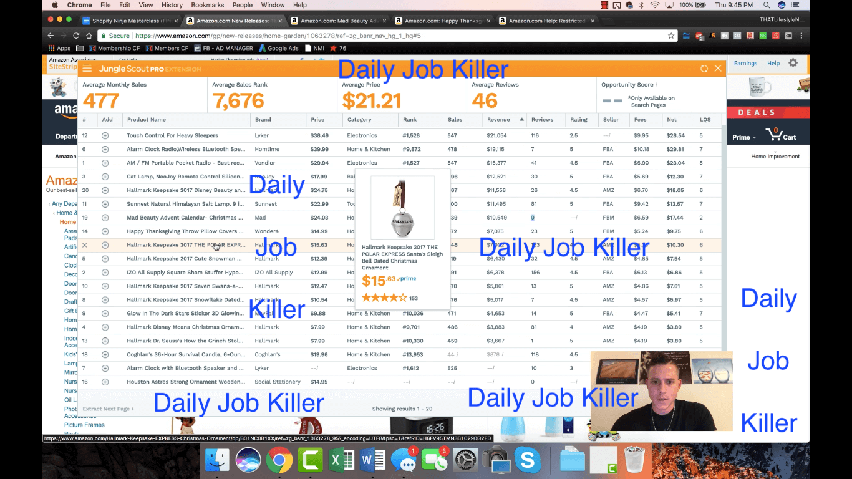Click Extract Next Page link

click(x=108, y=409)
